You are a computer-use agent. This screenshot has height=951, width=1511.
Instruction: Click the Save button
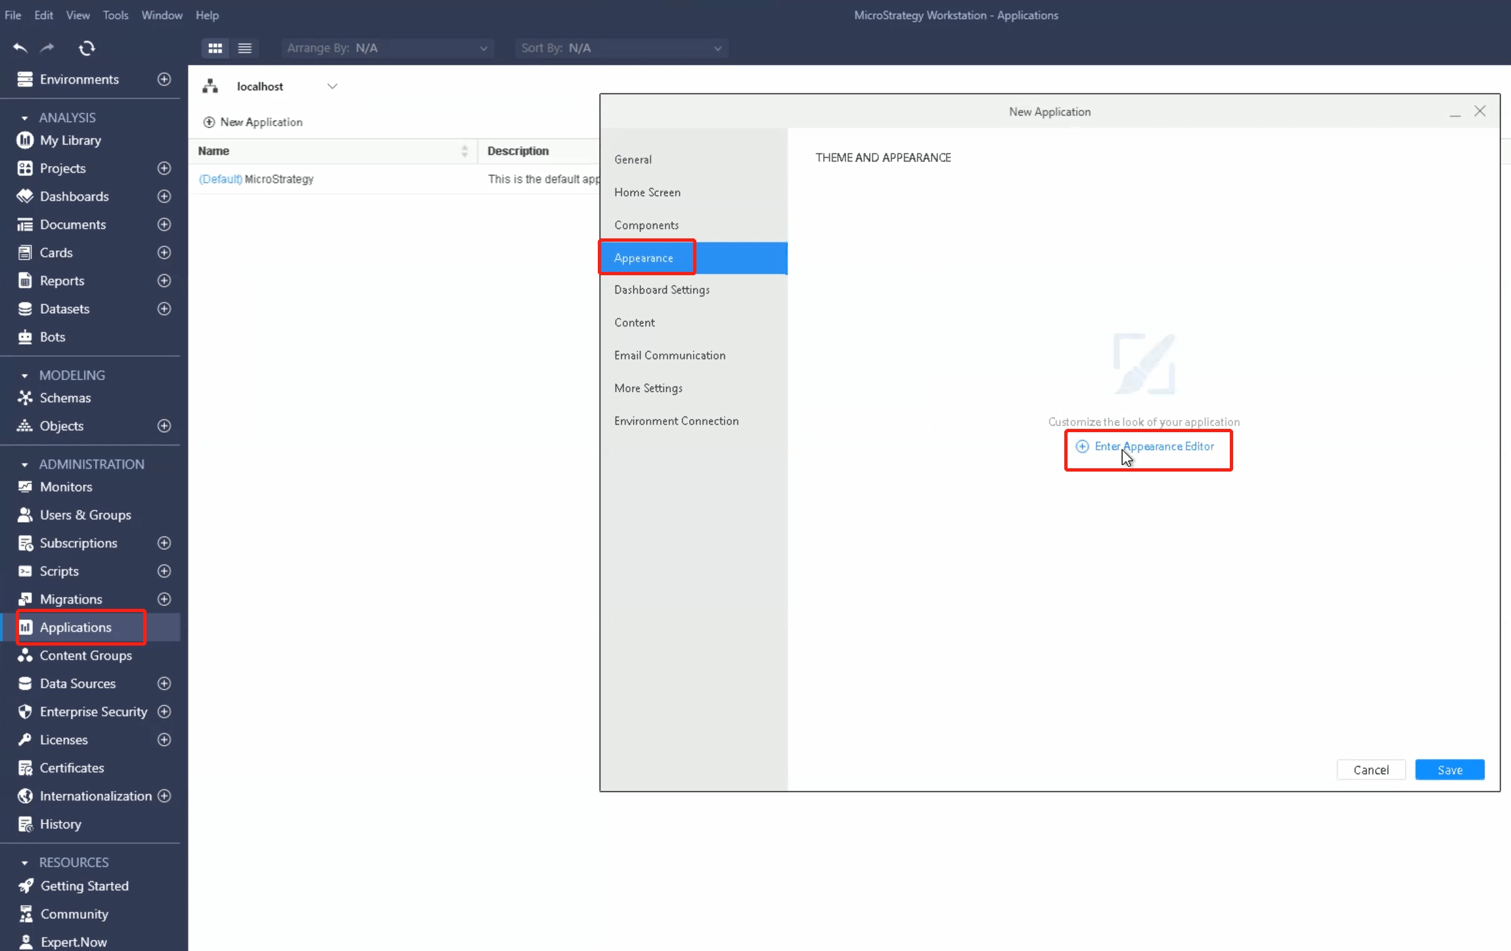(x=1449, y=770)
